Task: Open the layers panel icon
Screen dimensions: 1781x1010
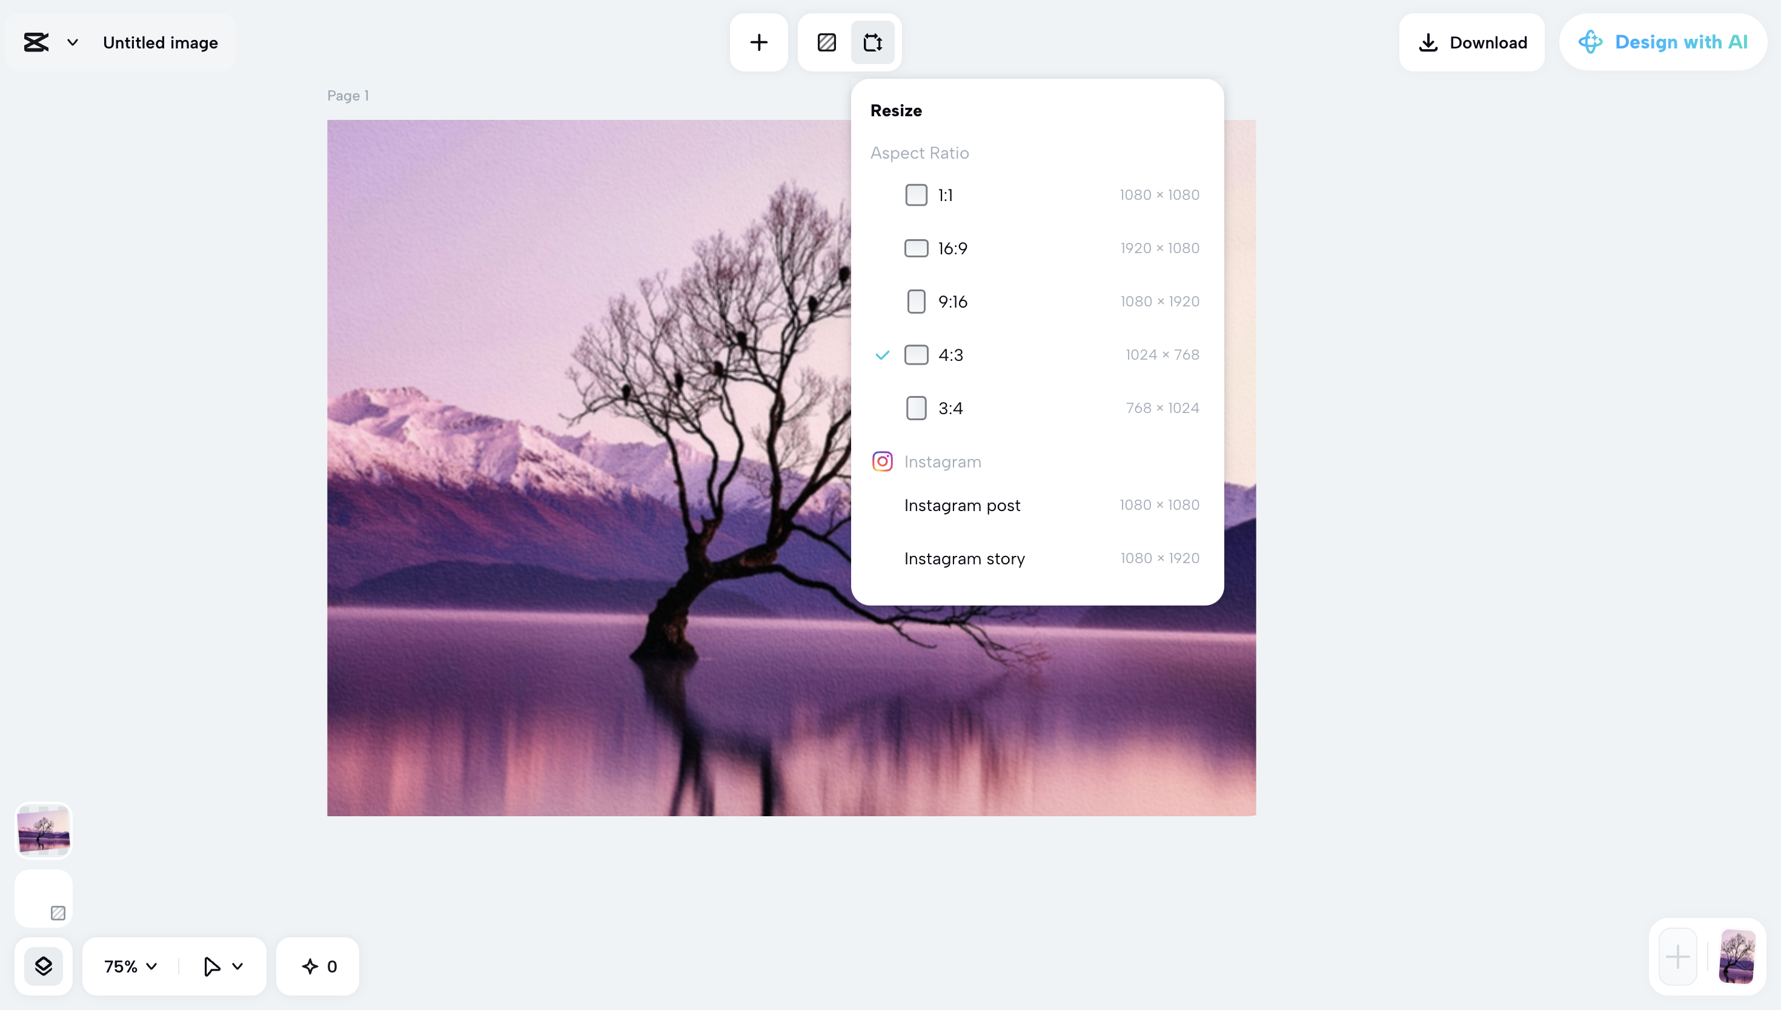Action: point(43,966)
